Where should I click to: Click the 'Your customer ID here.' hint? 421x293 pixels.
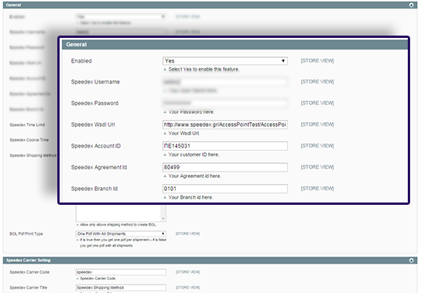pos(193,155)
